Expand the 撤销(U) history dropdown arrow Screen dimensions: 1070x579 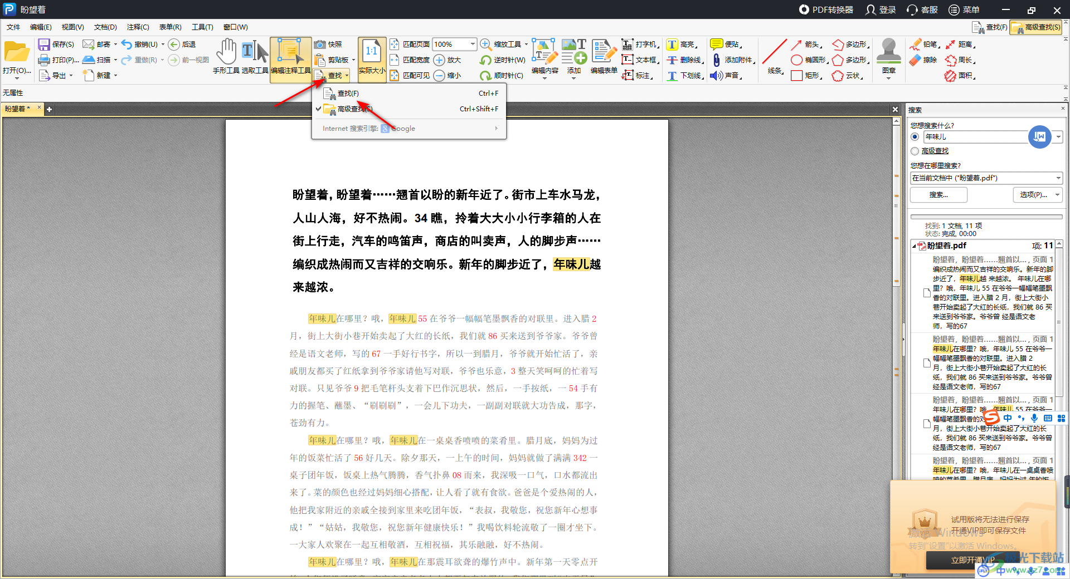pos(163,44)
